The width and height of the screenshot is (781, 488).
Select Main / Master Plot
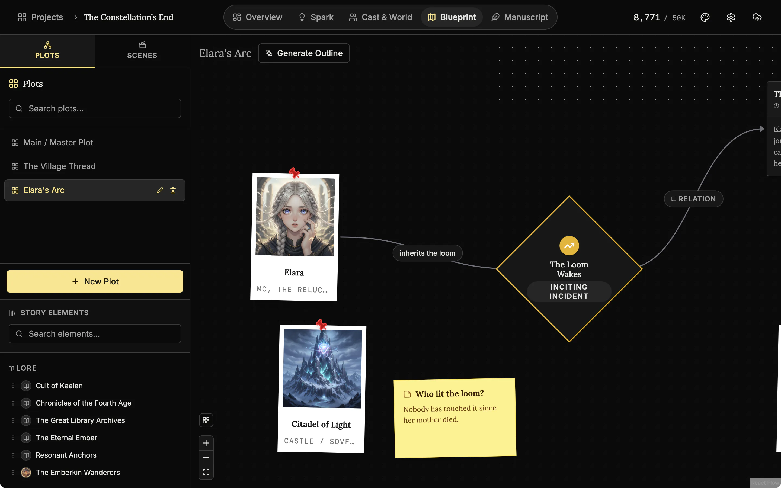click(95, 142)
